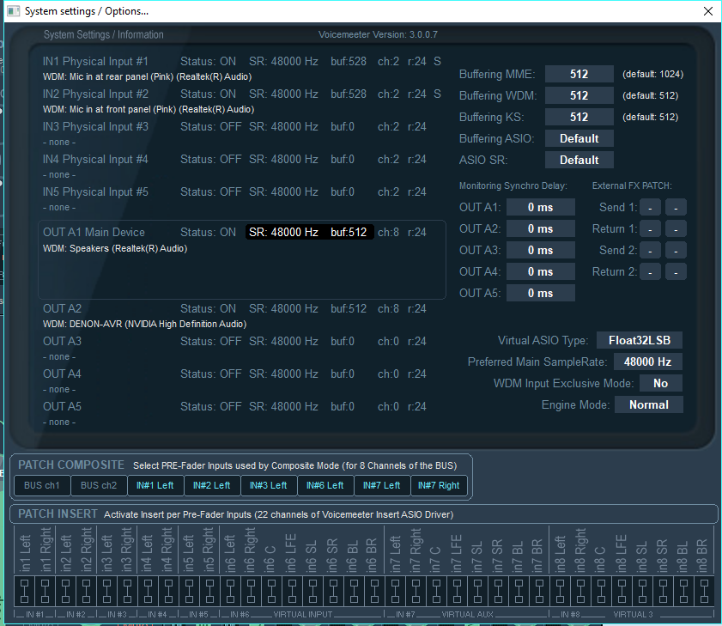Toggle insert patch for in6 Left
This screenshot has width=722, height=626.
coord(230,591)
